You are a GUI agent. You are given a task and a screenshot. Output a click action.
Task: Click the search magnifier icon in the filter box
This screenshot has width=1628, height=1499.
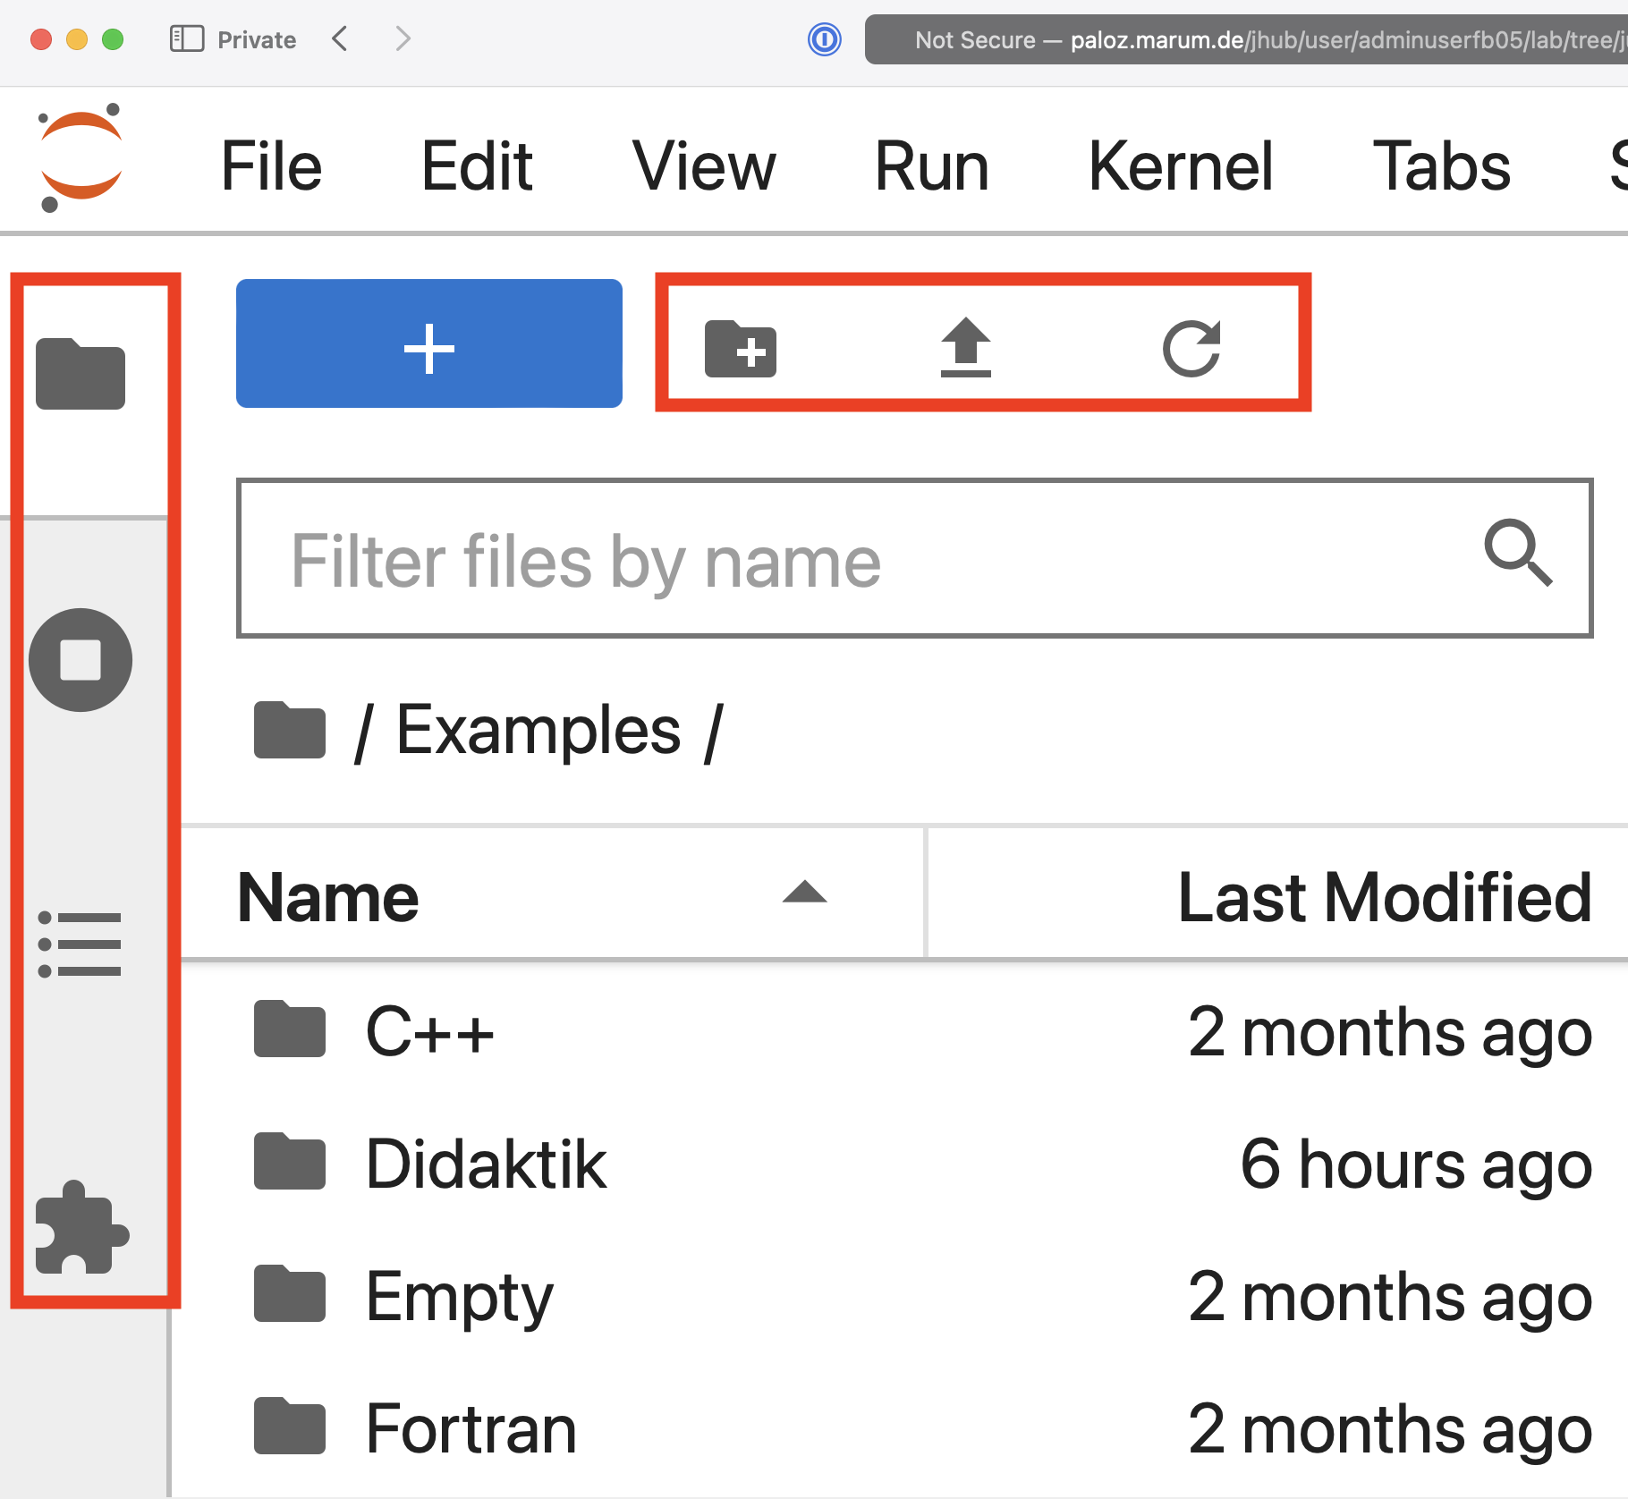pyautogui.click(x=1518, y=552)
